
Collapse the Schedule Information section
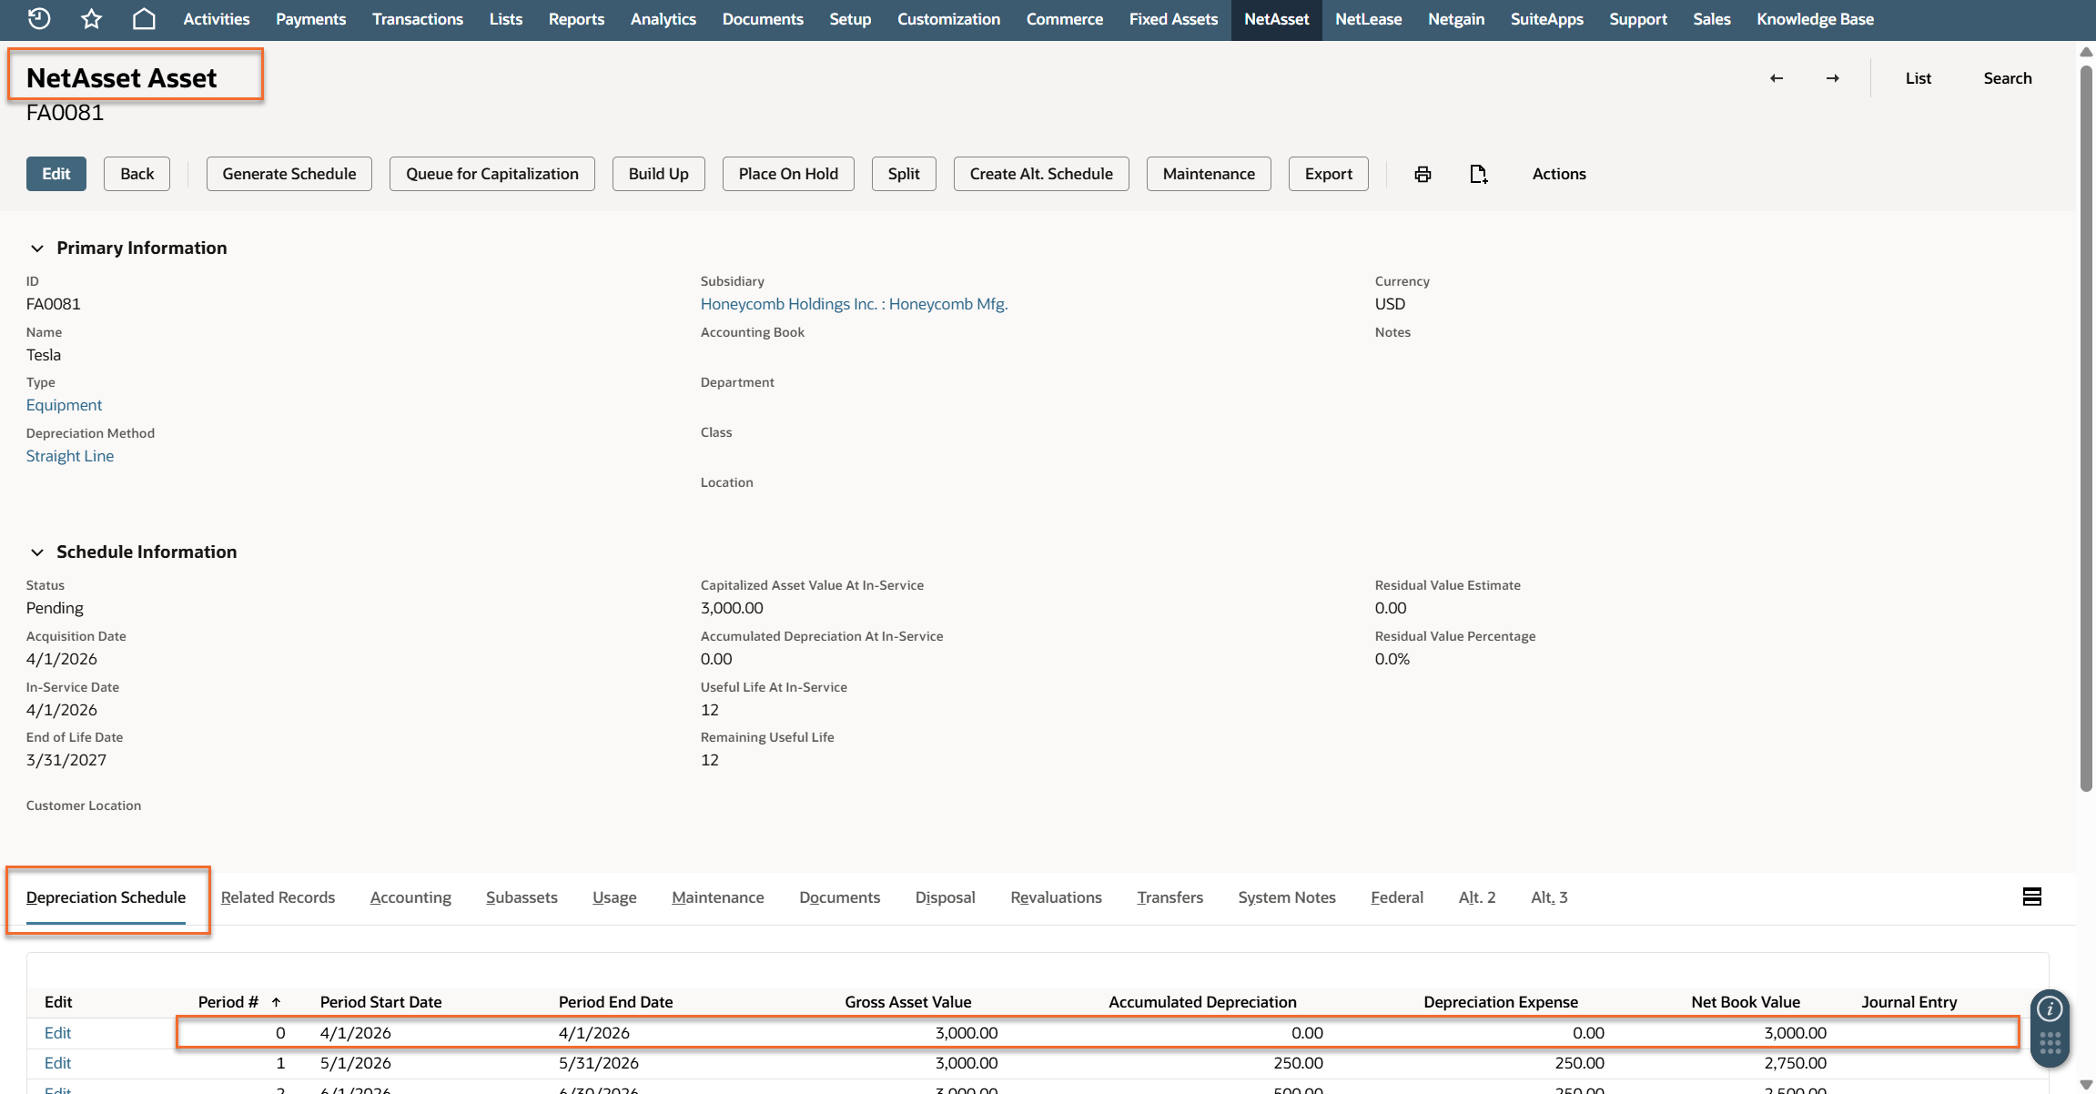click(37, 552)
